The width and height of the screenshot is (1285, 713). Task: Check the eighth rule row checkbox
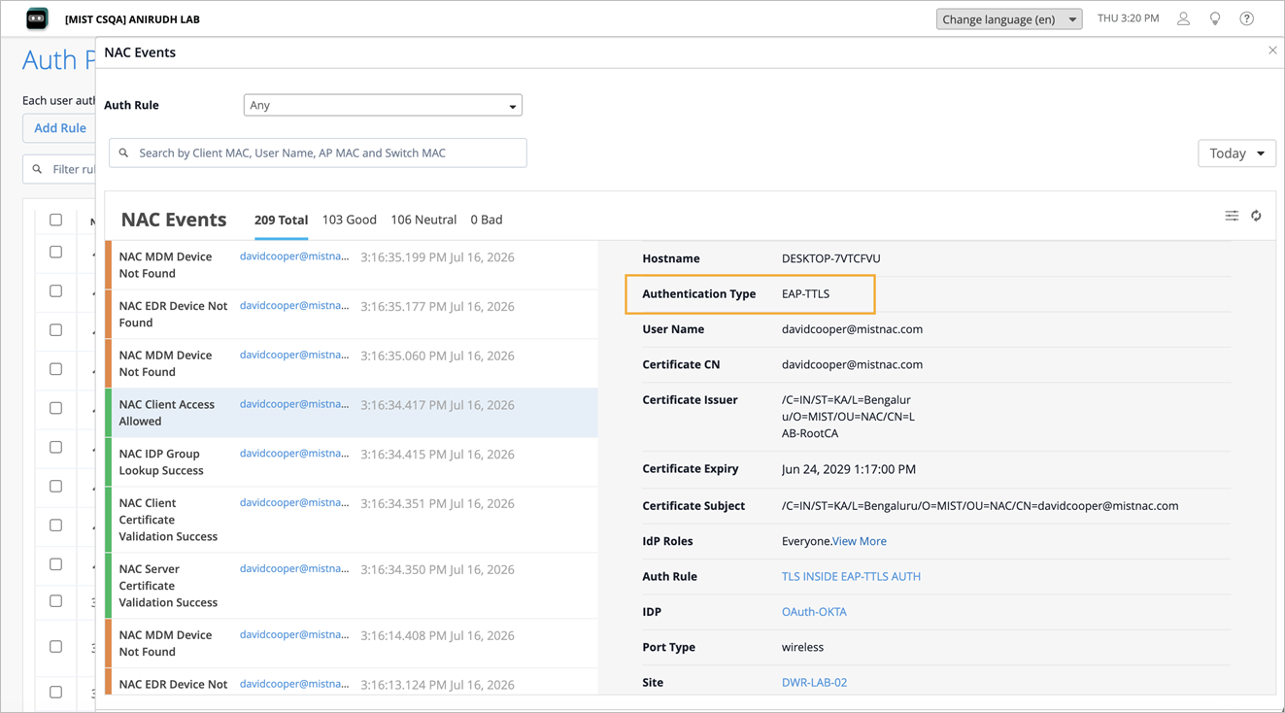coord(55,525)
